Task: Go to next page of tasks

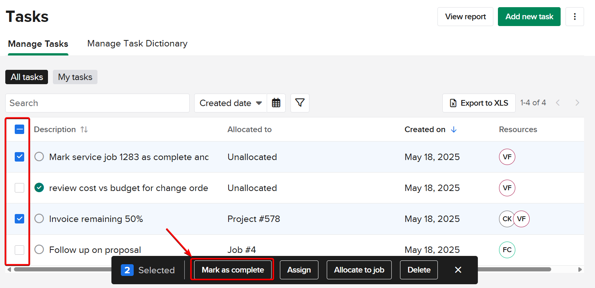Action: [577, 103]
